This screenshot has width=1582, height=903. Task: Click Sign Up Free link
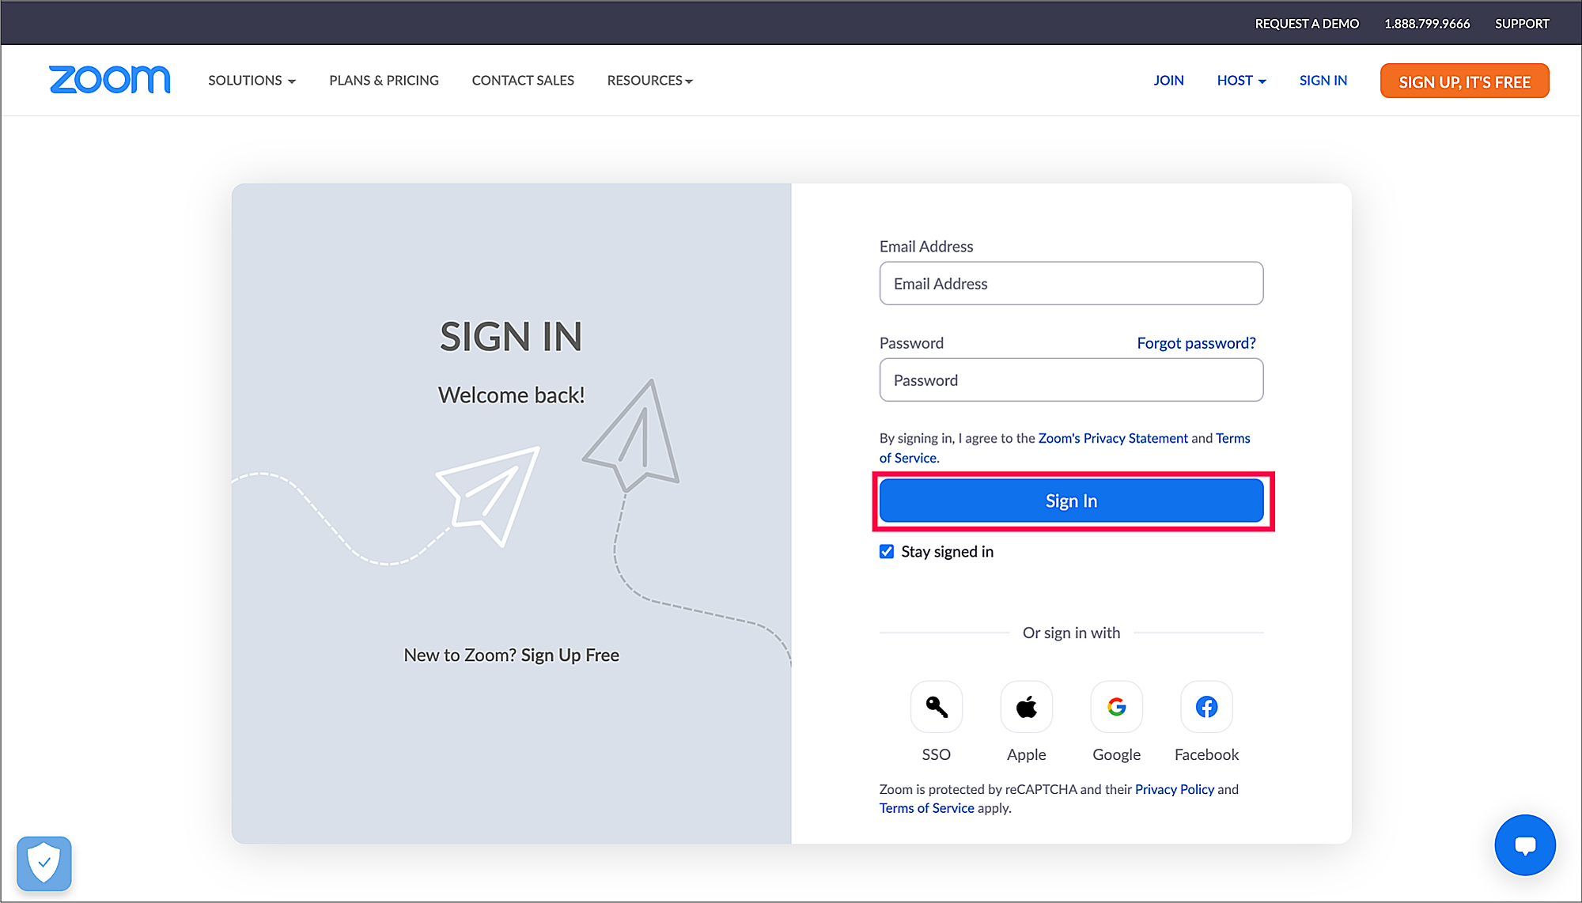(x=570, y=655)
